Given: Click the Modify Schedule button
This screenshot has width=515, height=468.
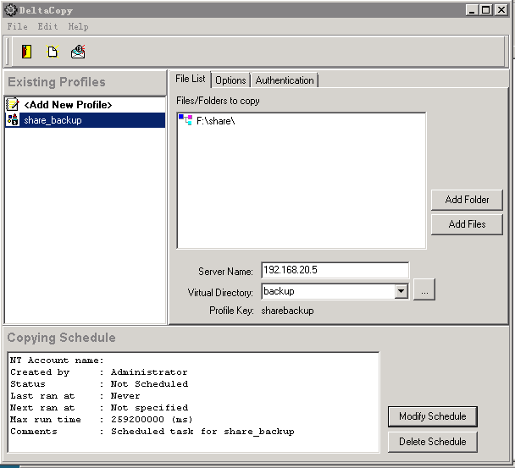Looking at the screenshot, I should [432, 416].
